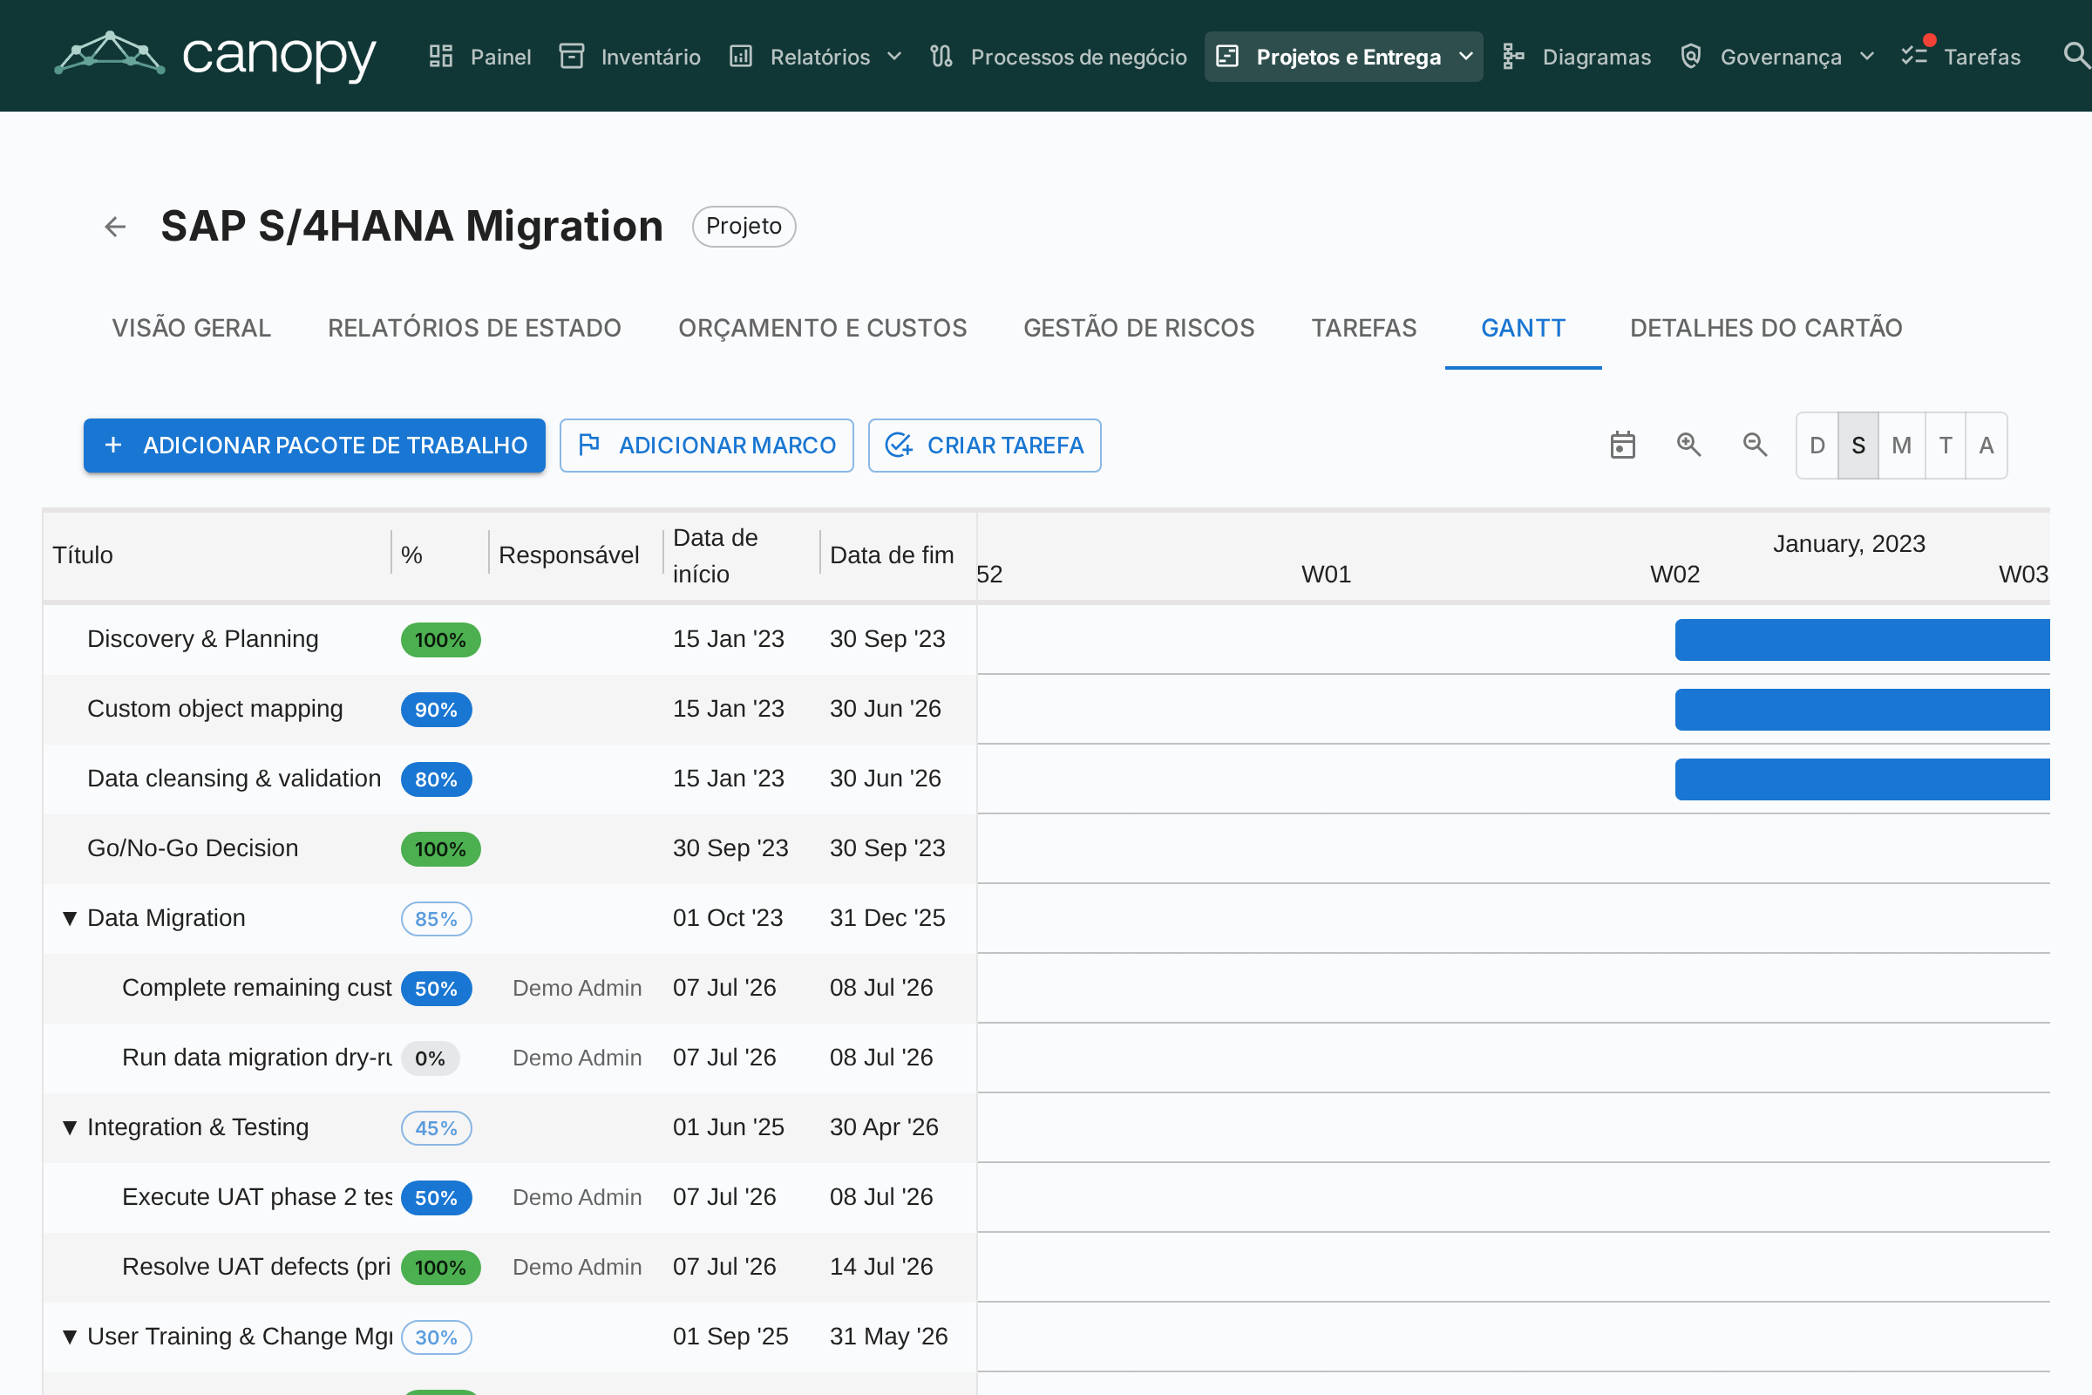The width and height of the screenshot is (2092, 1395).
Task: Switch Gantt scale to T (quarter)
Action: pyautogui.click(x=1946, y=446)
